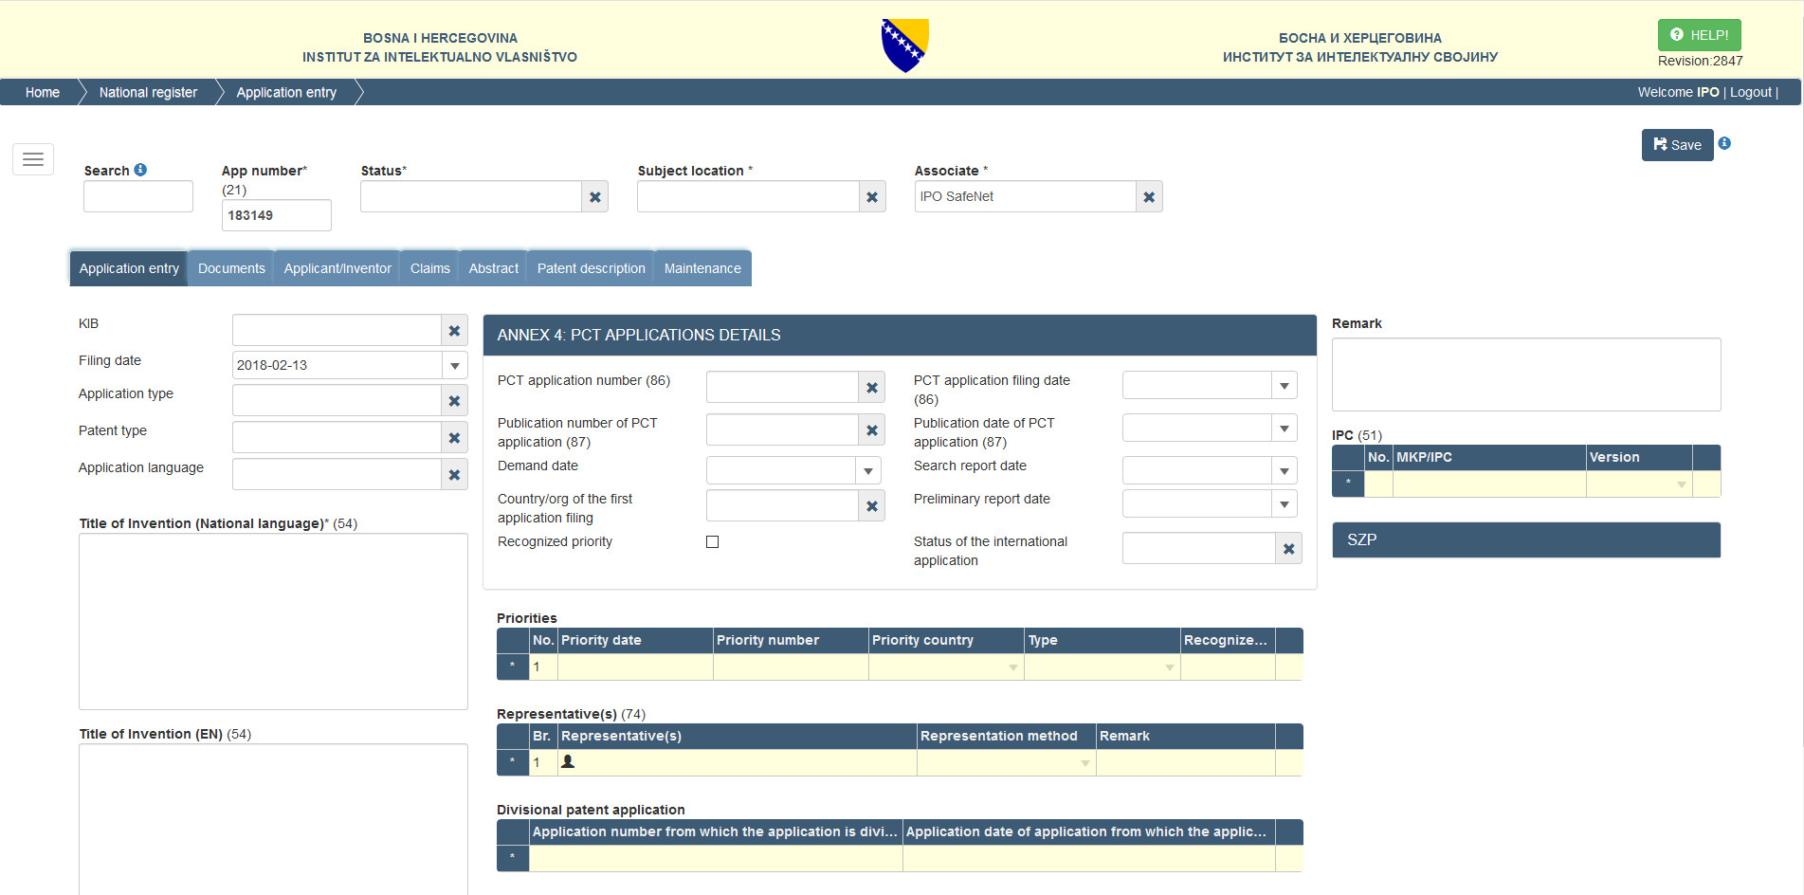Click the Divisional application new-row asterisk marker
This screenshot has height=895, width=1804.
point(513,858)
